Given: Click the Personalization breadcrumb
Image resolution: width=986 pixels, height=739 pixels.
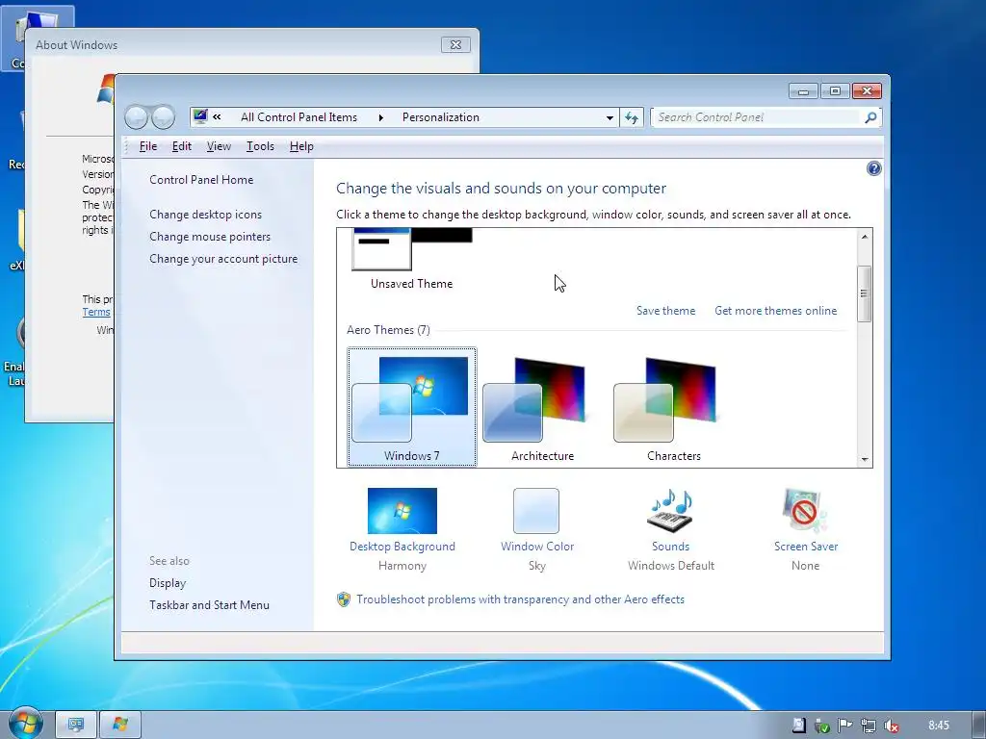Looking at the screenshot, I should [441, 117].
